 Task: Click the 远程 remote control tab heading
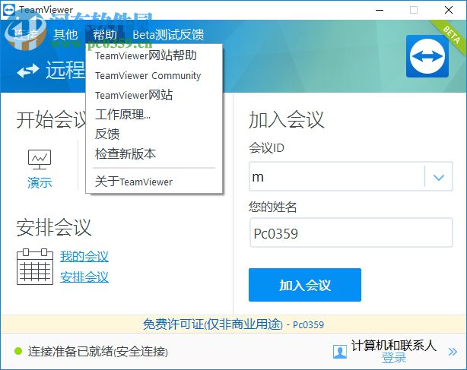tap(65, 70)
